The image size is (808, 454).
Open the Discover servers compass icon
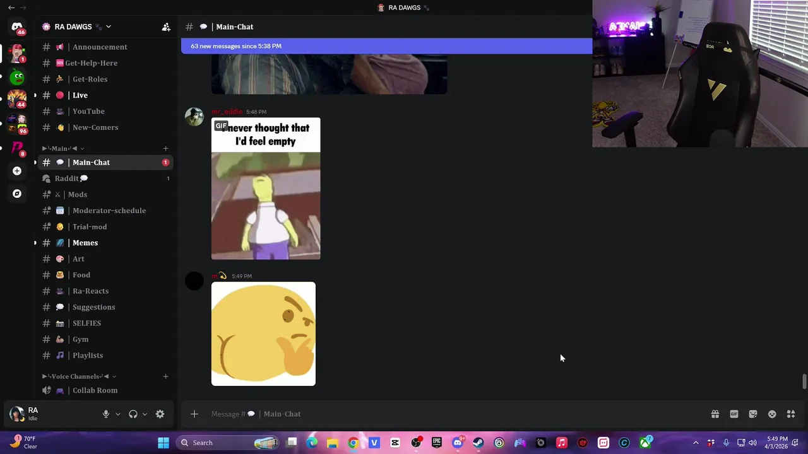pos(17,194)
